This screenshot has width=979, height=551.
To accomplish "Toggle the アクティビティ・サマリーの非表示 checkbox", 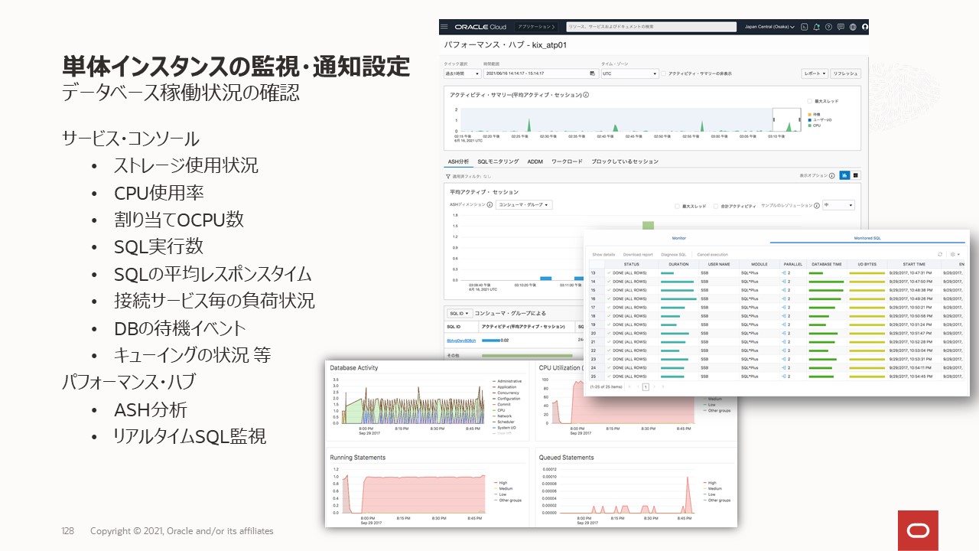I will pyautogui.click(x=664, y=73).
